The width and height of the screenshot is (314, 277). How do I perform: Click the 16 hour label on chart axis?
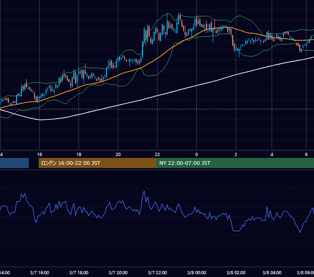point(39,155)
